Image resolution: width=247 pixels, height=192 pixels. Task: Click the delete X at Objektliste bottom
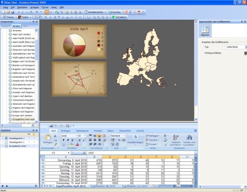point(36,186)
